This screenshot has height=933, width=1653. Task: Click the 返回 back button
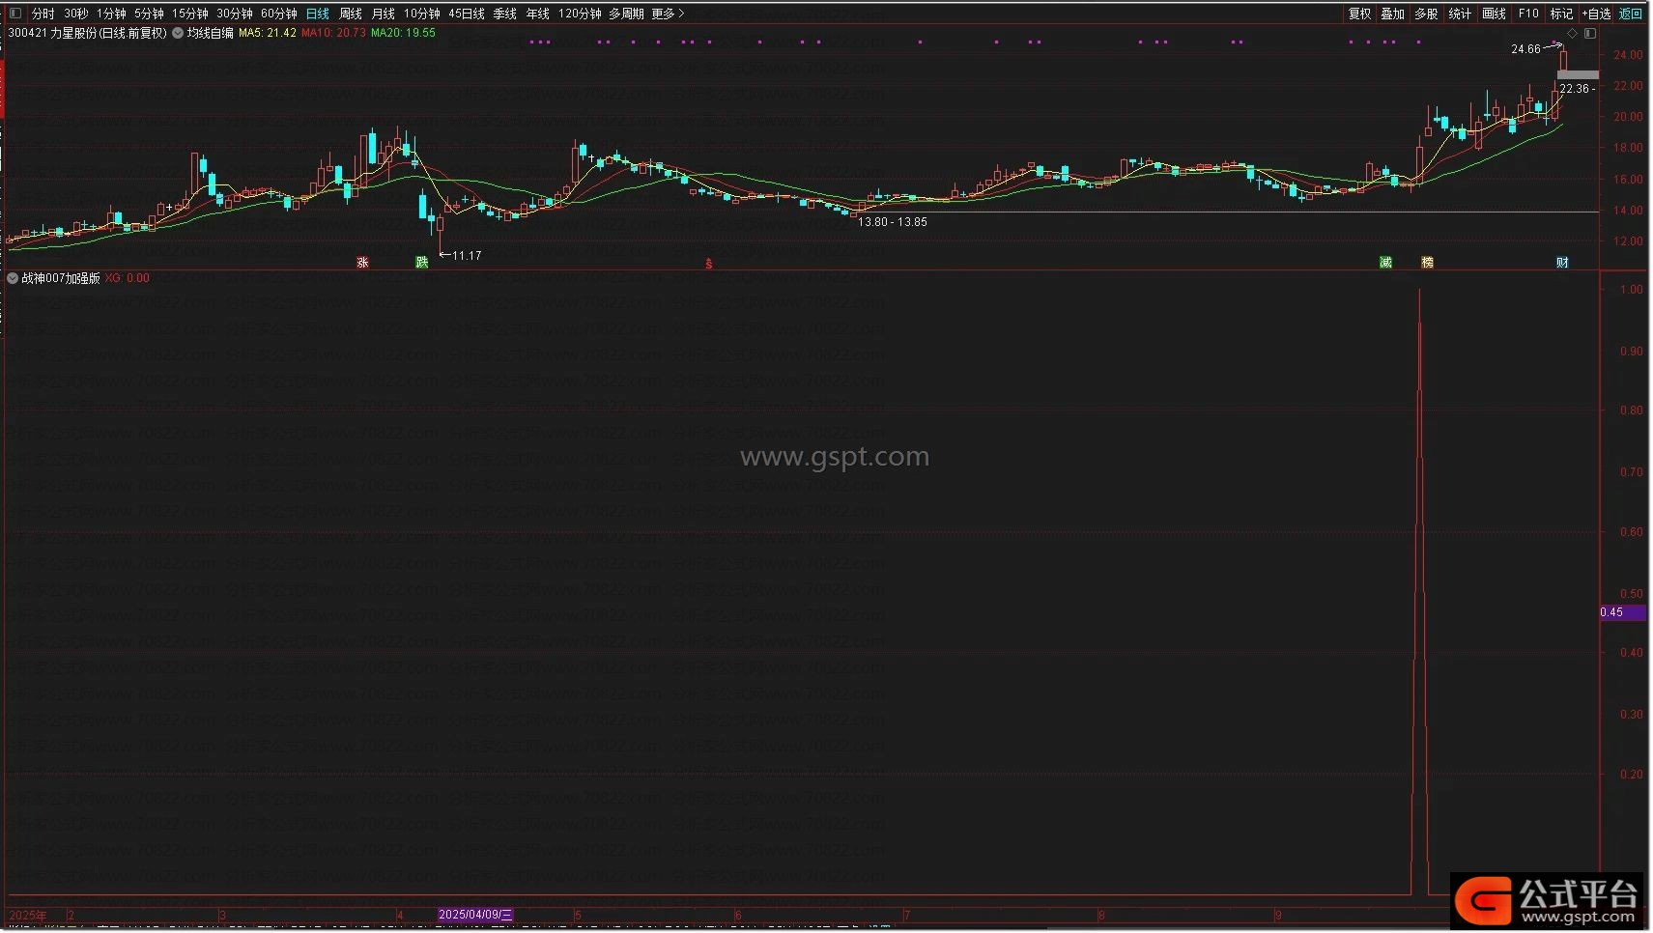(x=1631, y=14)
